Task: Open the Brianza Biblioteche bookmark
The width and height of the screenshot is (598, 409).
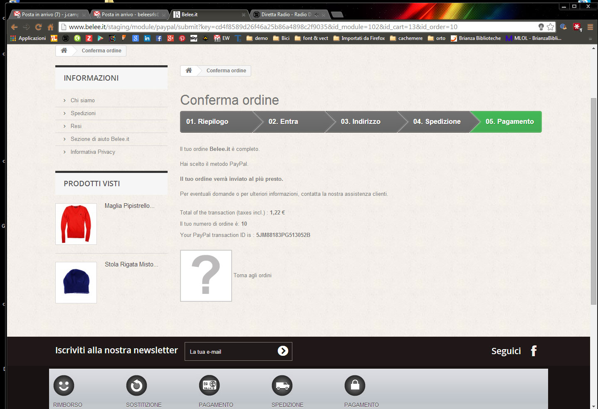Action: pyautogui.click(x=476, y=38)
